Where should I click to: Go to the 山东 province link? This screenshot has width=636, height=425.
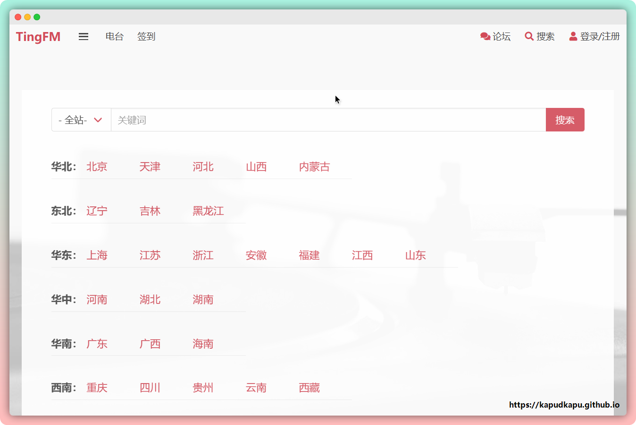click(415, 255)
